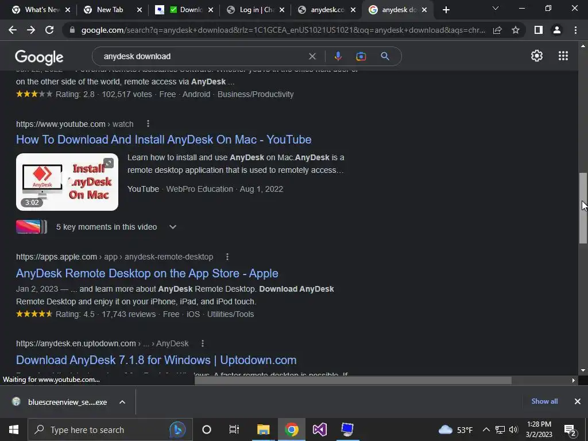Screen dimensions: 588x441
Task: Switch to the Download tab
Action: point(184,10)
